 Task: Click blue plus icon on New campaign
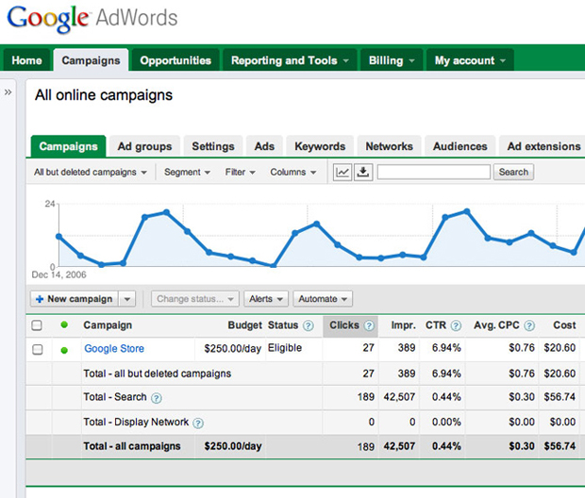[x=40, y=299]
